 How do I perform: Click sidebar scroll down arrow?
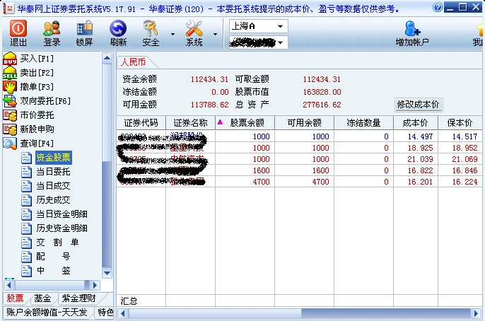(107, 273)
